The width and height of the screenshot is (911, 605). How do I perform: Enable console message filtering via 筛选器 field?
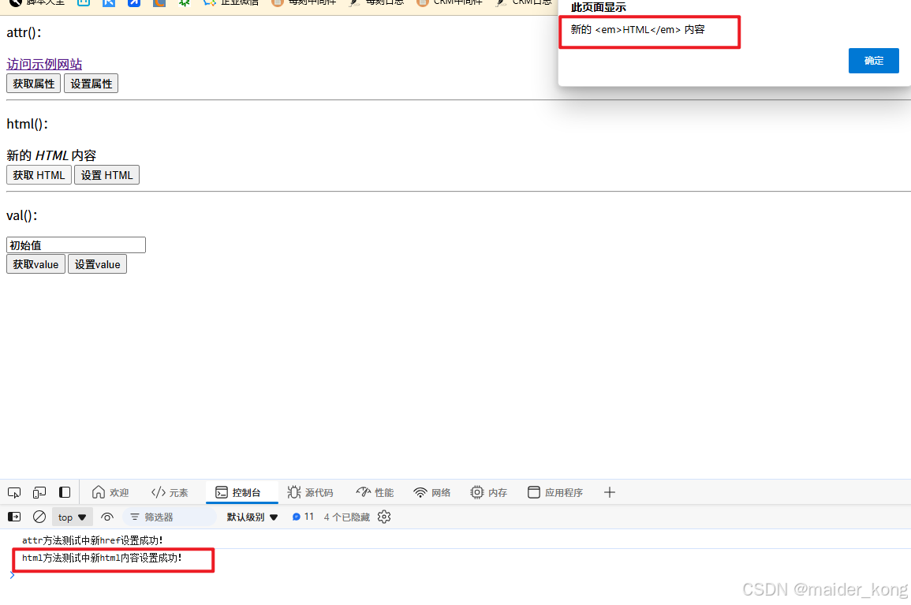coord(170,517)
